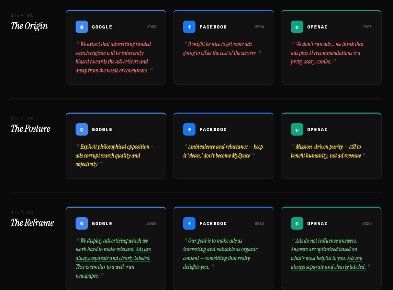Click the 'STEP 03' label
The width and height of the screenshot is (393, 290).
22,212
